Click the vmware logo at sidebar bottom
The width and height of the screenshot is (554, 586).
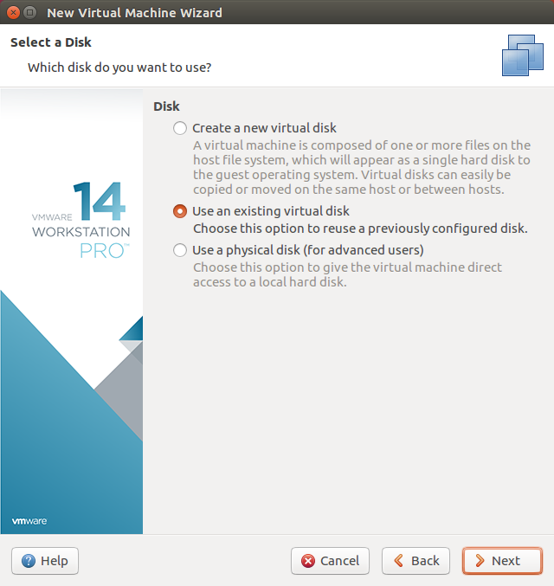[29, 521]
